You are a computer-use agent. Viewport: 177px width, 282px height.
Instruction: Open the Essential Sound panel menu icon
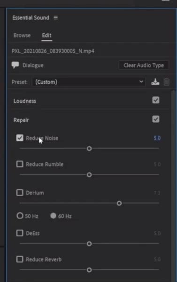[x=56, y=18]
